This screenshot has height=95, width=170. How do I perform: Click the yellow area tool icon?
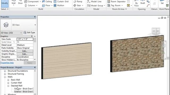(129, 5)
